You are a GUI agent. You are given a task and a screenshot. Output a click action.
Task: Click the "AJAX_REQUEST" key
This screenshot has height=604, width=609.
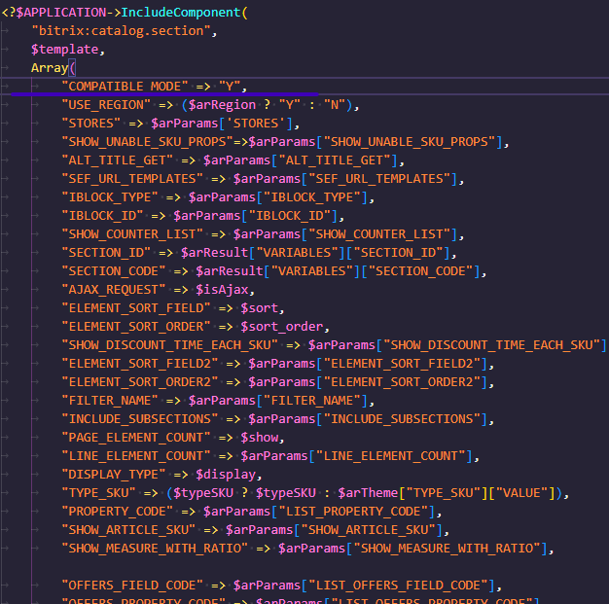(x=114, y=290)
